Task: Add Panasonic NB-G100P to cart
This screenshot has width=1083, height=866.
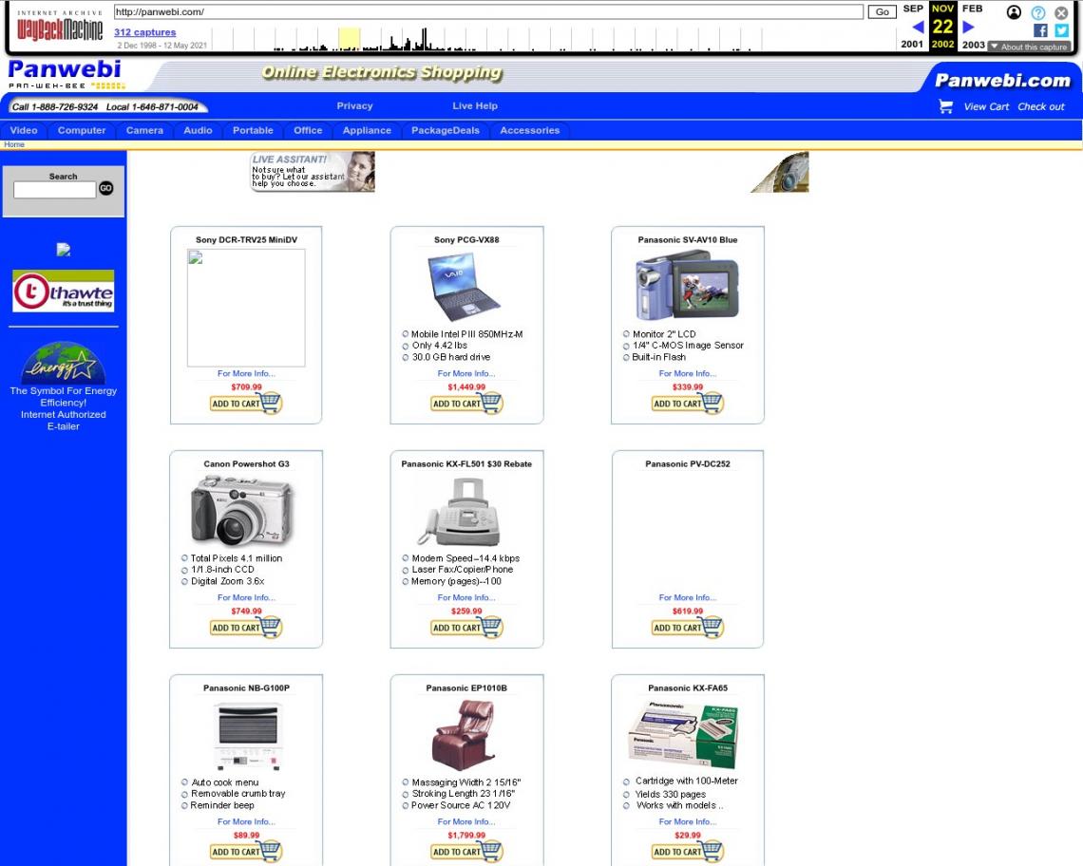Action: [x=246, y=852]
